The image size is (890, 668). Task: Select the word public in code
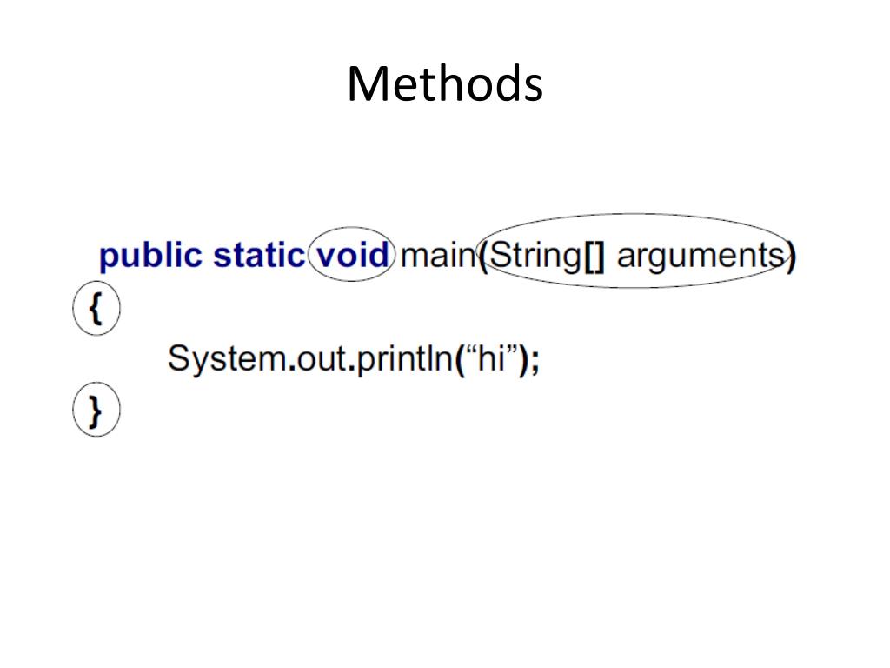[x=150, y=257]
